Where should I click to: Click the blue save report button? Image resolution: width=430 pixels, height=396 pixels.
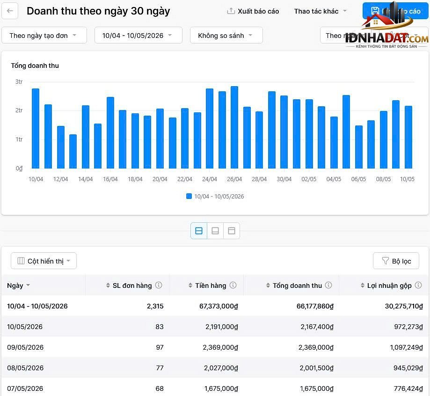(x=395, y=11)
